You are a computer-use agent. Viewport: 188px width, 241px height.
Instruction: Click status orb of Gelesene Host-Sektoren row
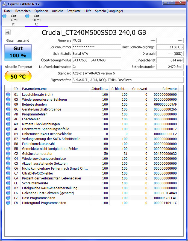8,193
